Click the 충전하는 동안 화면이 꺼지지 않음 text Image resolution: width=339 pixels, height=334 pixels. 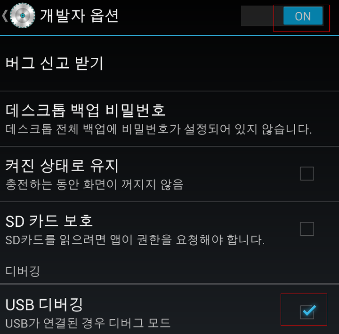click(95, 184)
